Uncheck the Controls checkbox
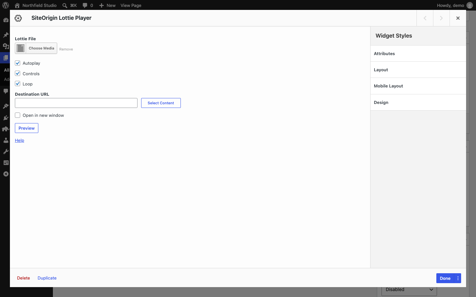The image size is (476, 297). pyautogui.click(x=18, y=73)
